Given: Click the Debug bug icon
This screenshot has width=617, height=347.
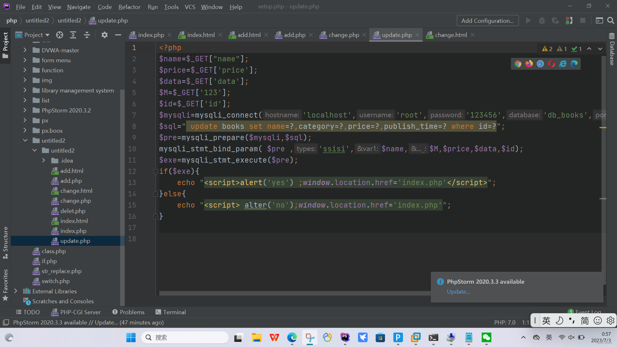Looking at the screenshot, I should 542,21.
